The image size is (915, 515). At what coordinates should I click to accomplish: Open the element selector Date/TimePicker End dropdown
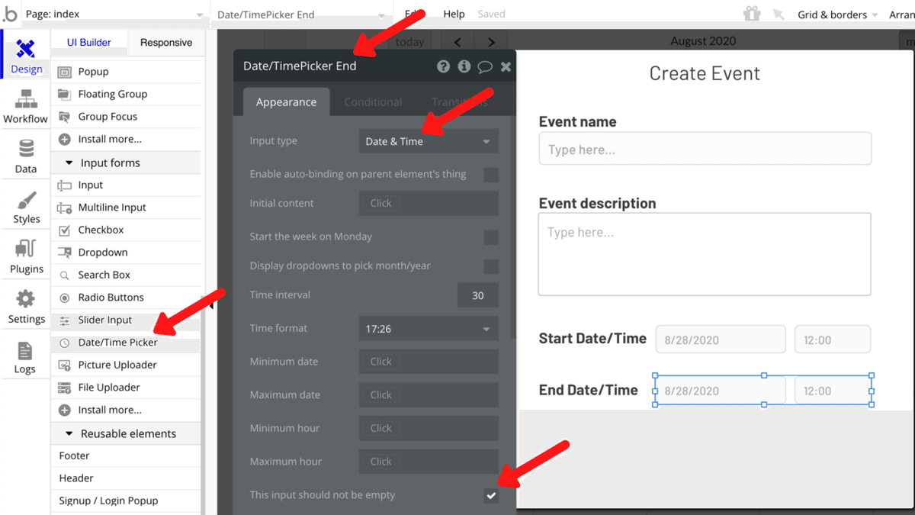(301, 14)
